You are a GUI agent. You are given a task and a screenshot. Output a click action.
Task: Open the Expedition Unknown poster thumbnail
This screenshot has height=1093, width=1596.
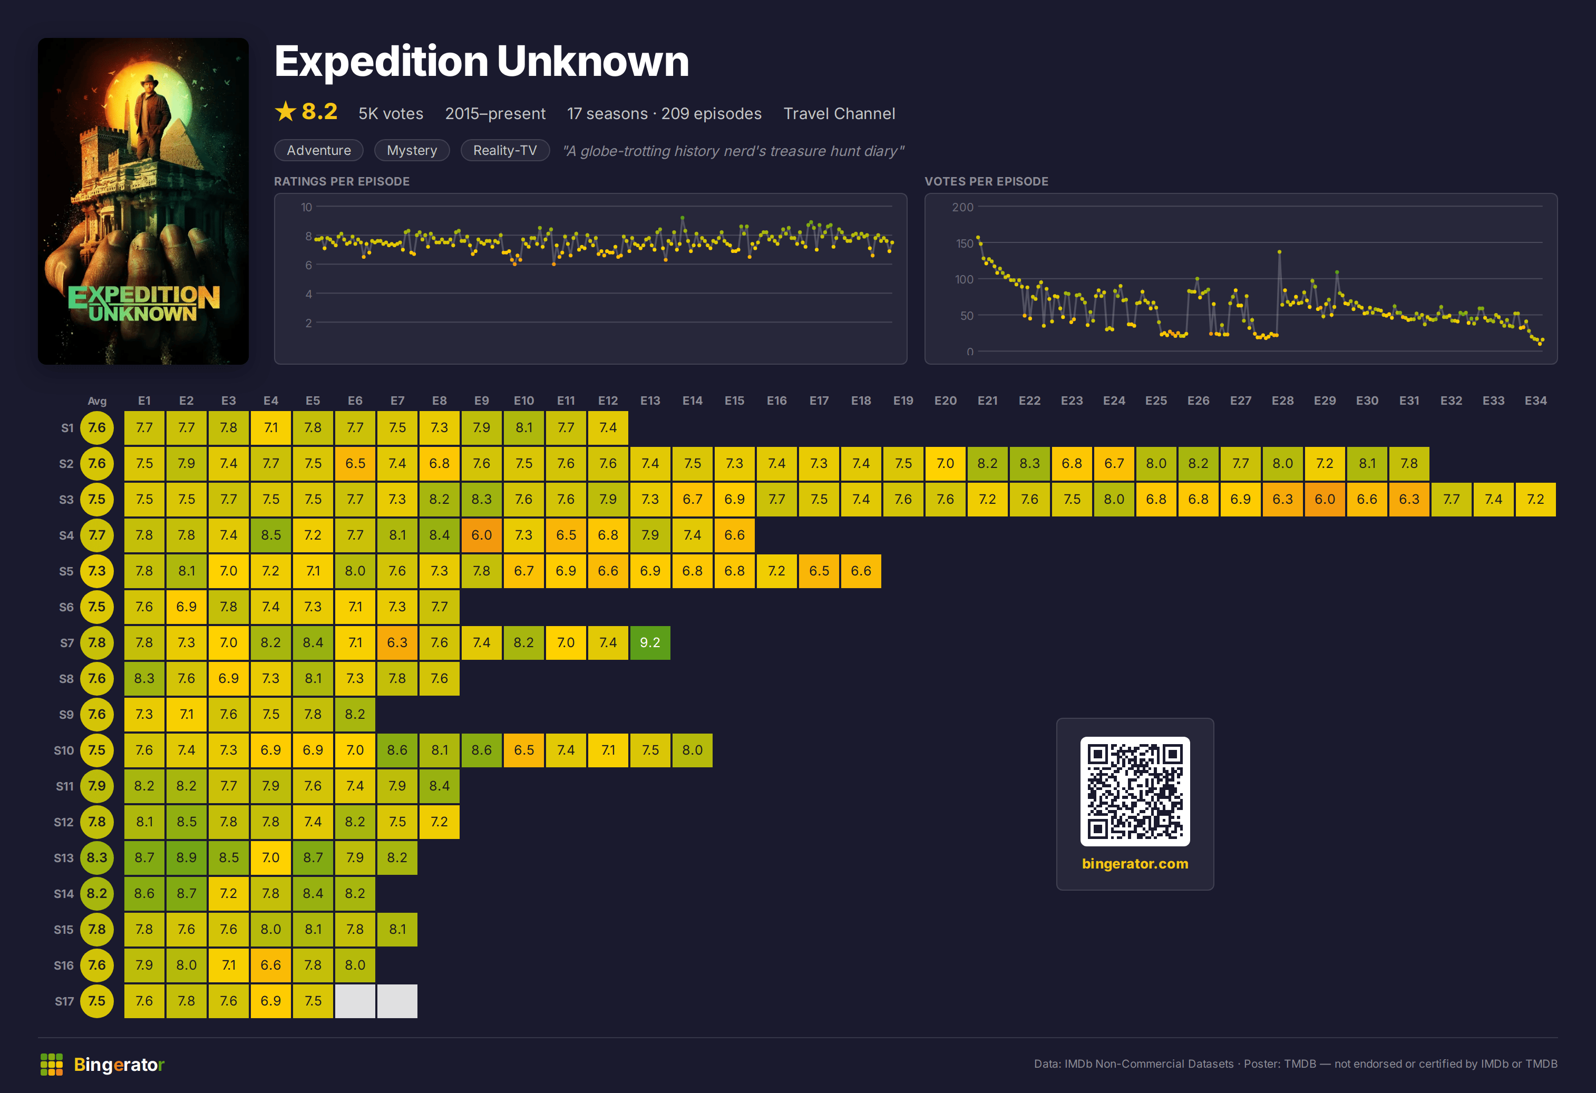coord(143,201)
